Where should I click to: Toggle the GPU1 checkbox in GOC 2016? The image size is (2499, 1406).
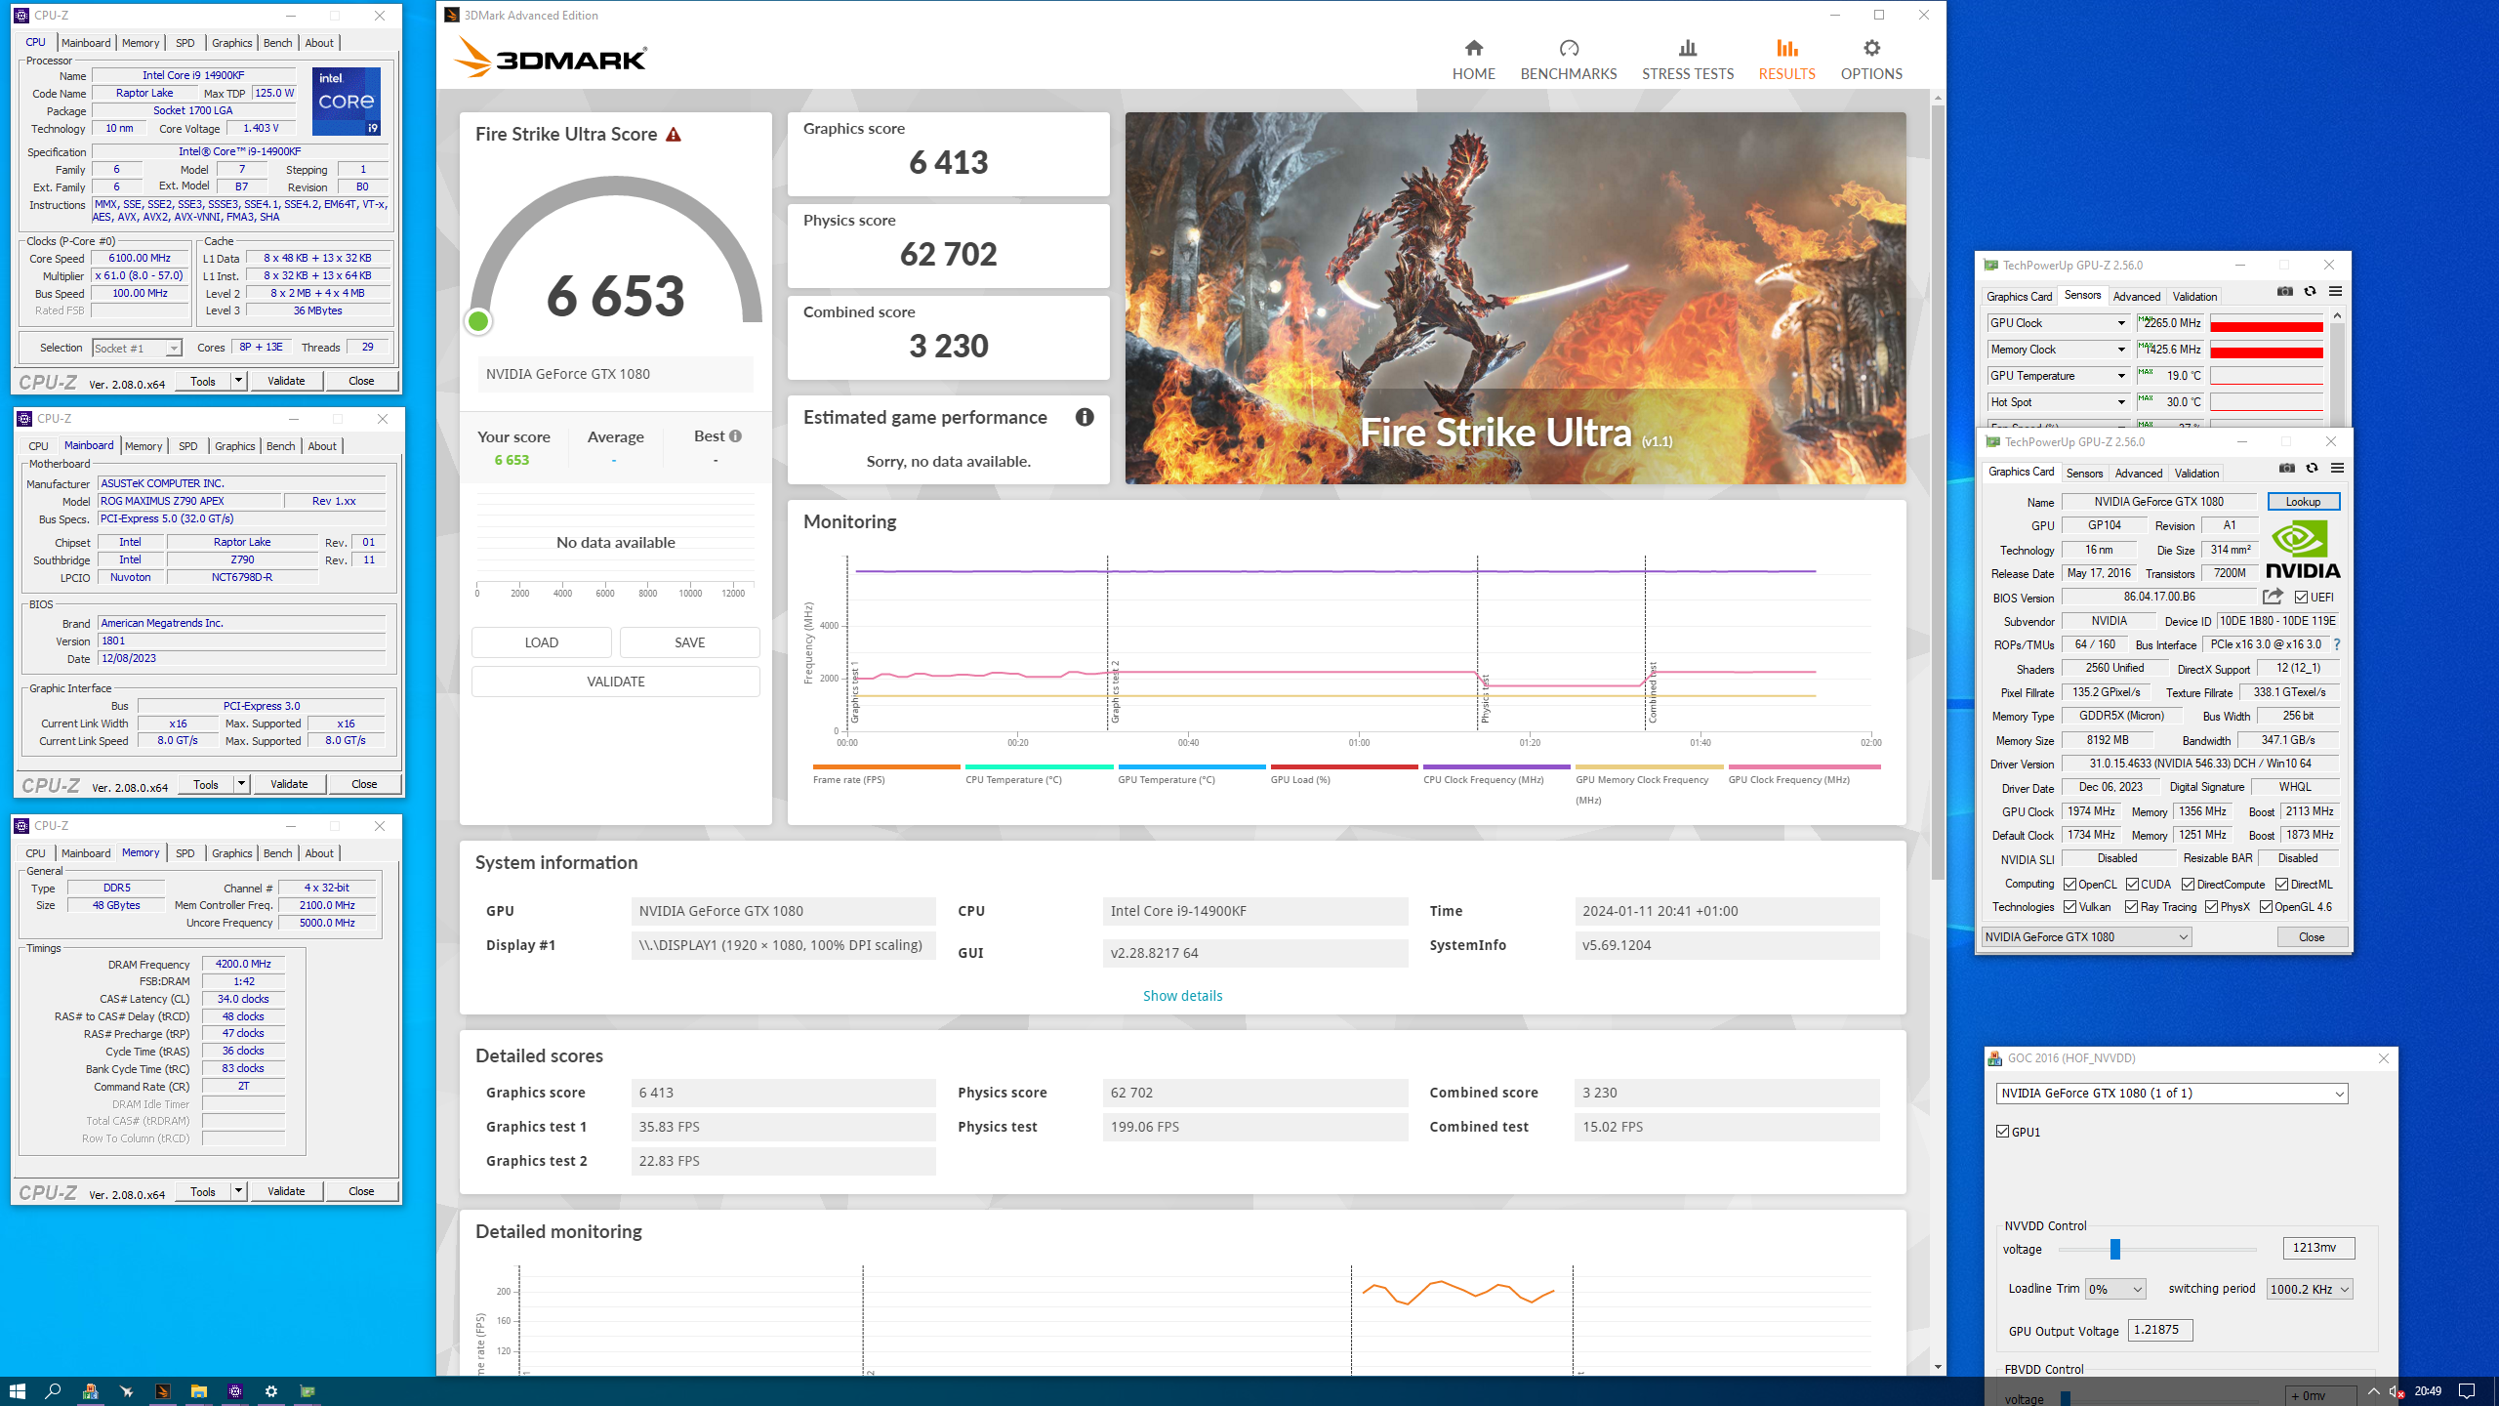click(x=2003, y=1132)
